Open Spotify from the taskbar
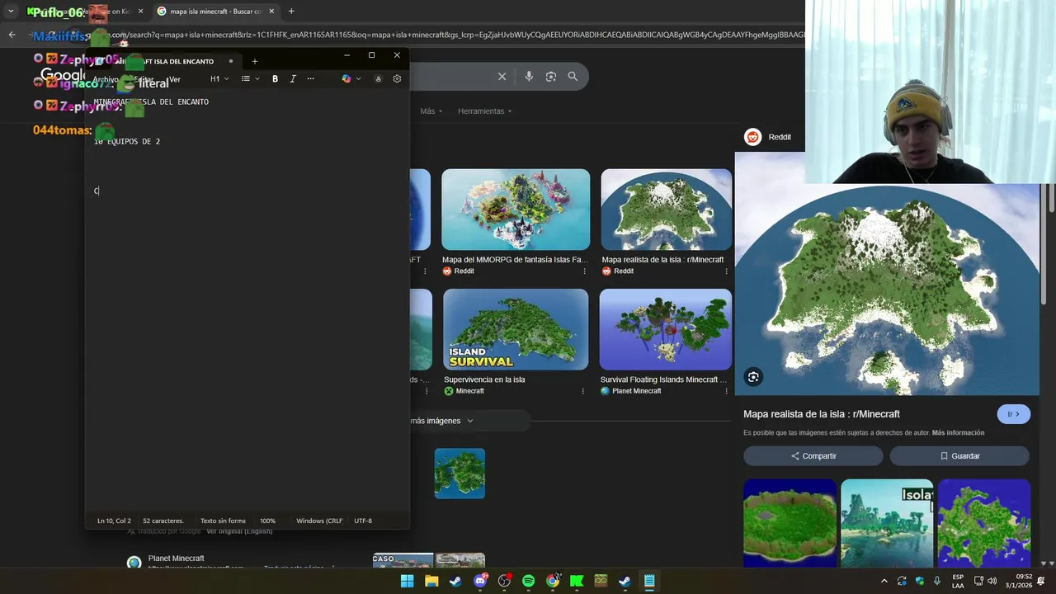This screenshot has height=594, width=1056. 529,581
